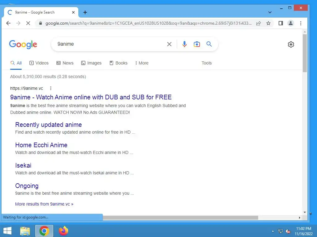Show hidden system tray icons
This screenshot has height=237, width=317.
pos(273,231)
